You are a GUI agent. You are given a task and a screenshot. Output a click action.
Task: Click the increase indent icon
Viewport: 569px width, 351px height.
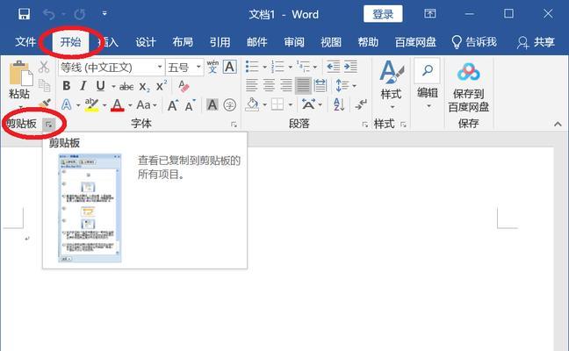[x=350, y=67]
